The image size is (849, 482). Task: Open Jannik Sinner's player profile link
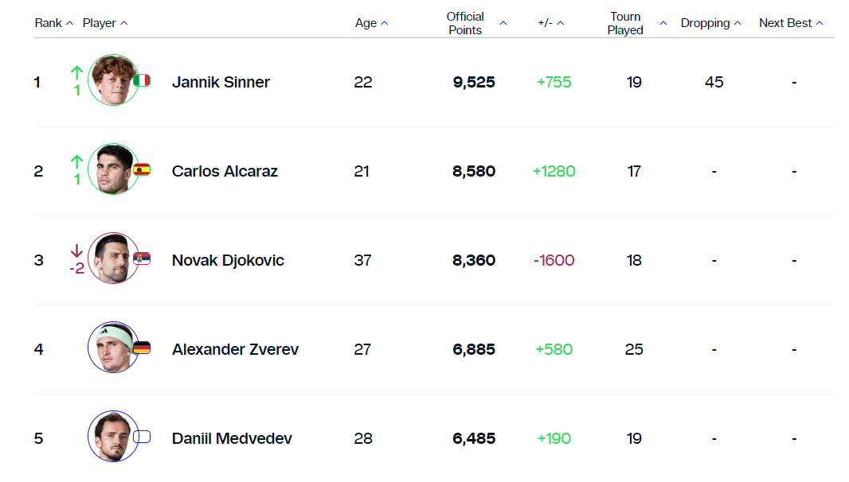pyautogui.click(x=221, y=82)
